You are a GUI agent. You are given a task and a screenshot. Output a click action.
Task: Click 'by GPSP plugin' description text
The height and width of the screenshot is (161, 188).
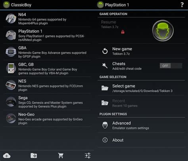pyautogui.click(x=29, y=57)
